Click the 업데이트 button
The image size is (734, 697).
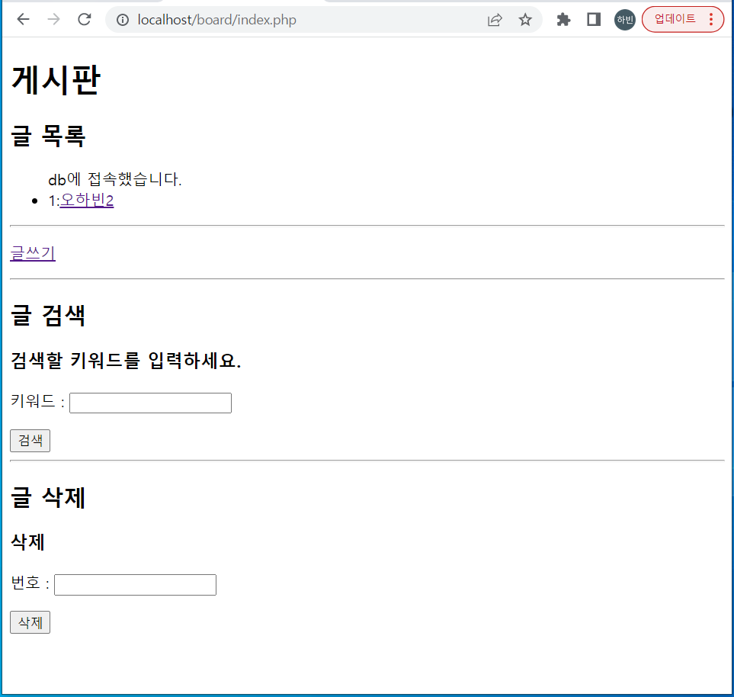(x=674, y=19)
